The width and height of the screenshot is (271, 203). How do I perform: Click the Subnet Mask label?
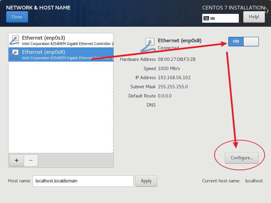point(143,87)
